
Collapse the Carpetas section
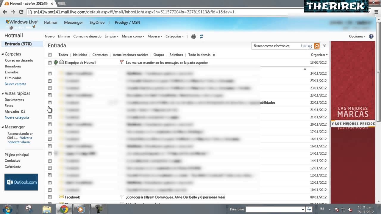tap(3, 54)
